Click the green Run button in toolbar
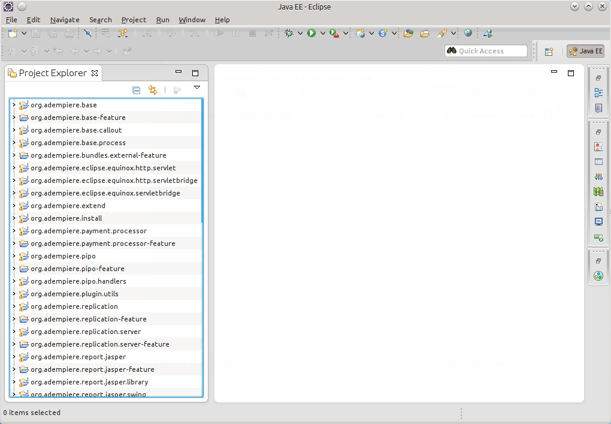Viewport: 611px width, 424px height. pyautogui.click(x=311, y=34)
